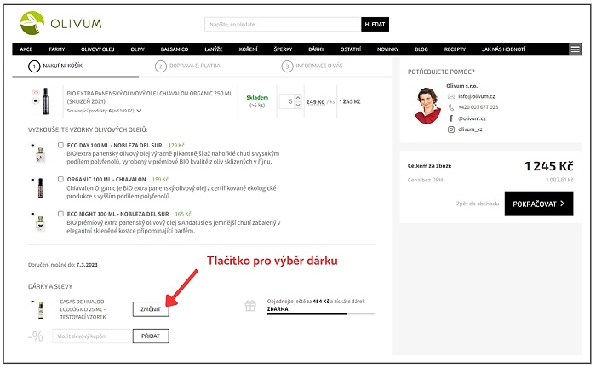The image size is (596, 368).
Task: Click the PŘIDAT coupon button
Action: (151, 336)
